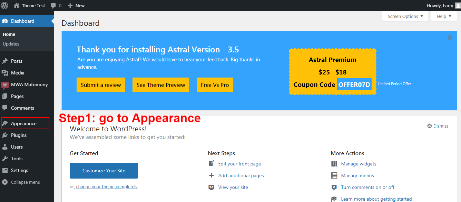
Task: Close the Astral notice with X icon
Action: [450, 38]
